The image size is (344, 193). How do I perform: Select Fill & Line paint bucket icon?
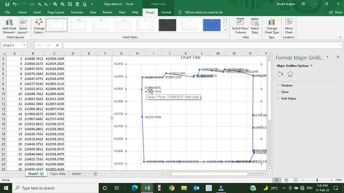(280, 74)
